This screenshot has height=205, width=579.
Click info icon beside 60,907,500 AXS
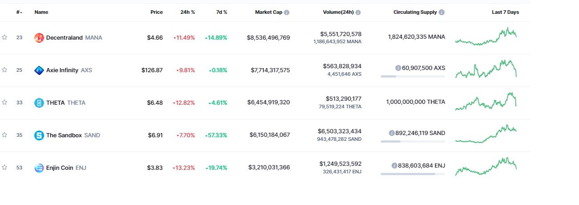click(398, 68)
